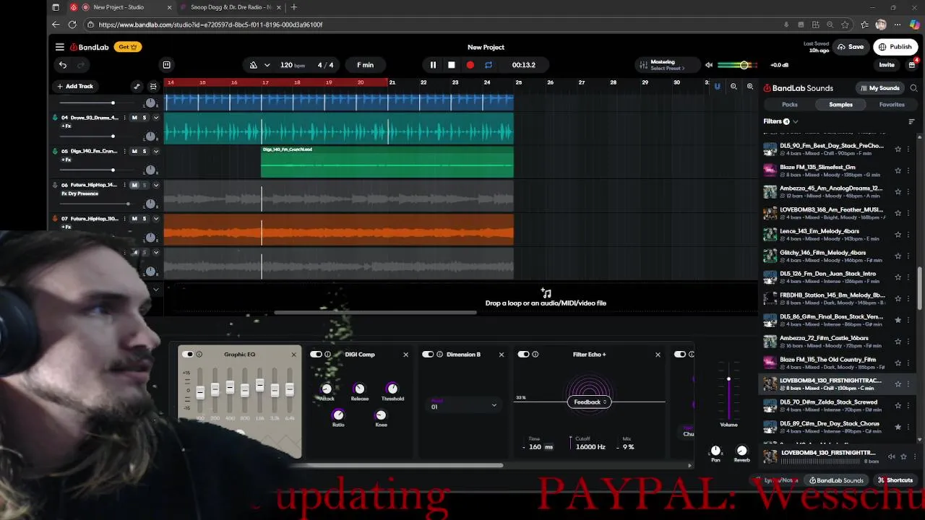The width and height of the screenshot is (925, 520).
Task: Open Fx Dry Presence on track 06
Action: click(x=79, y=194)
